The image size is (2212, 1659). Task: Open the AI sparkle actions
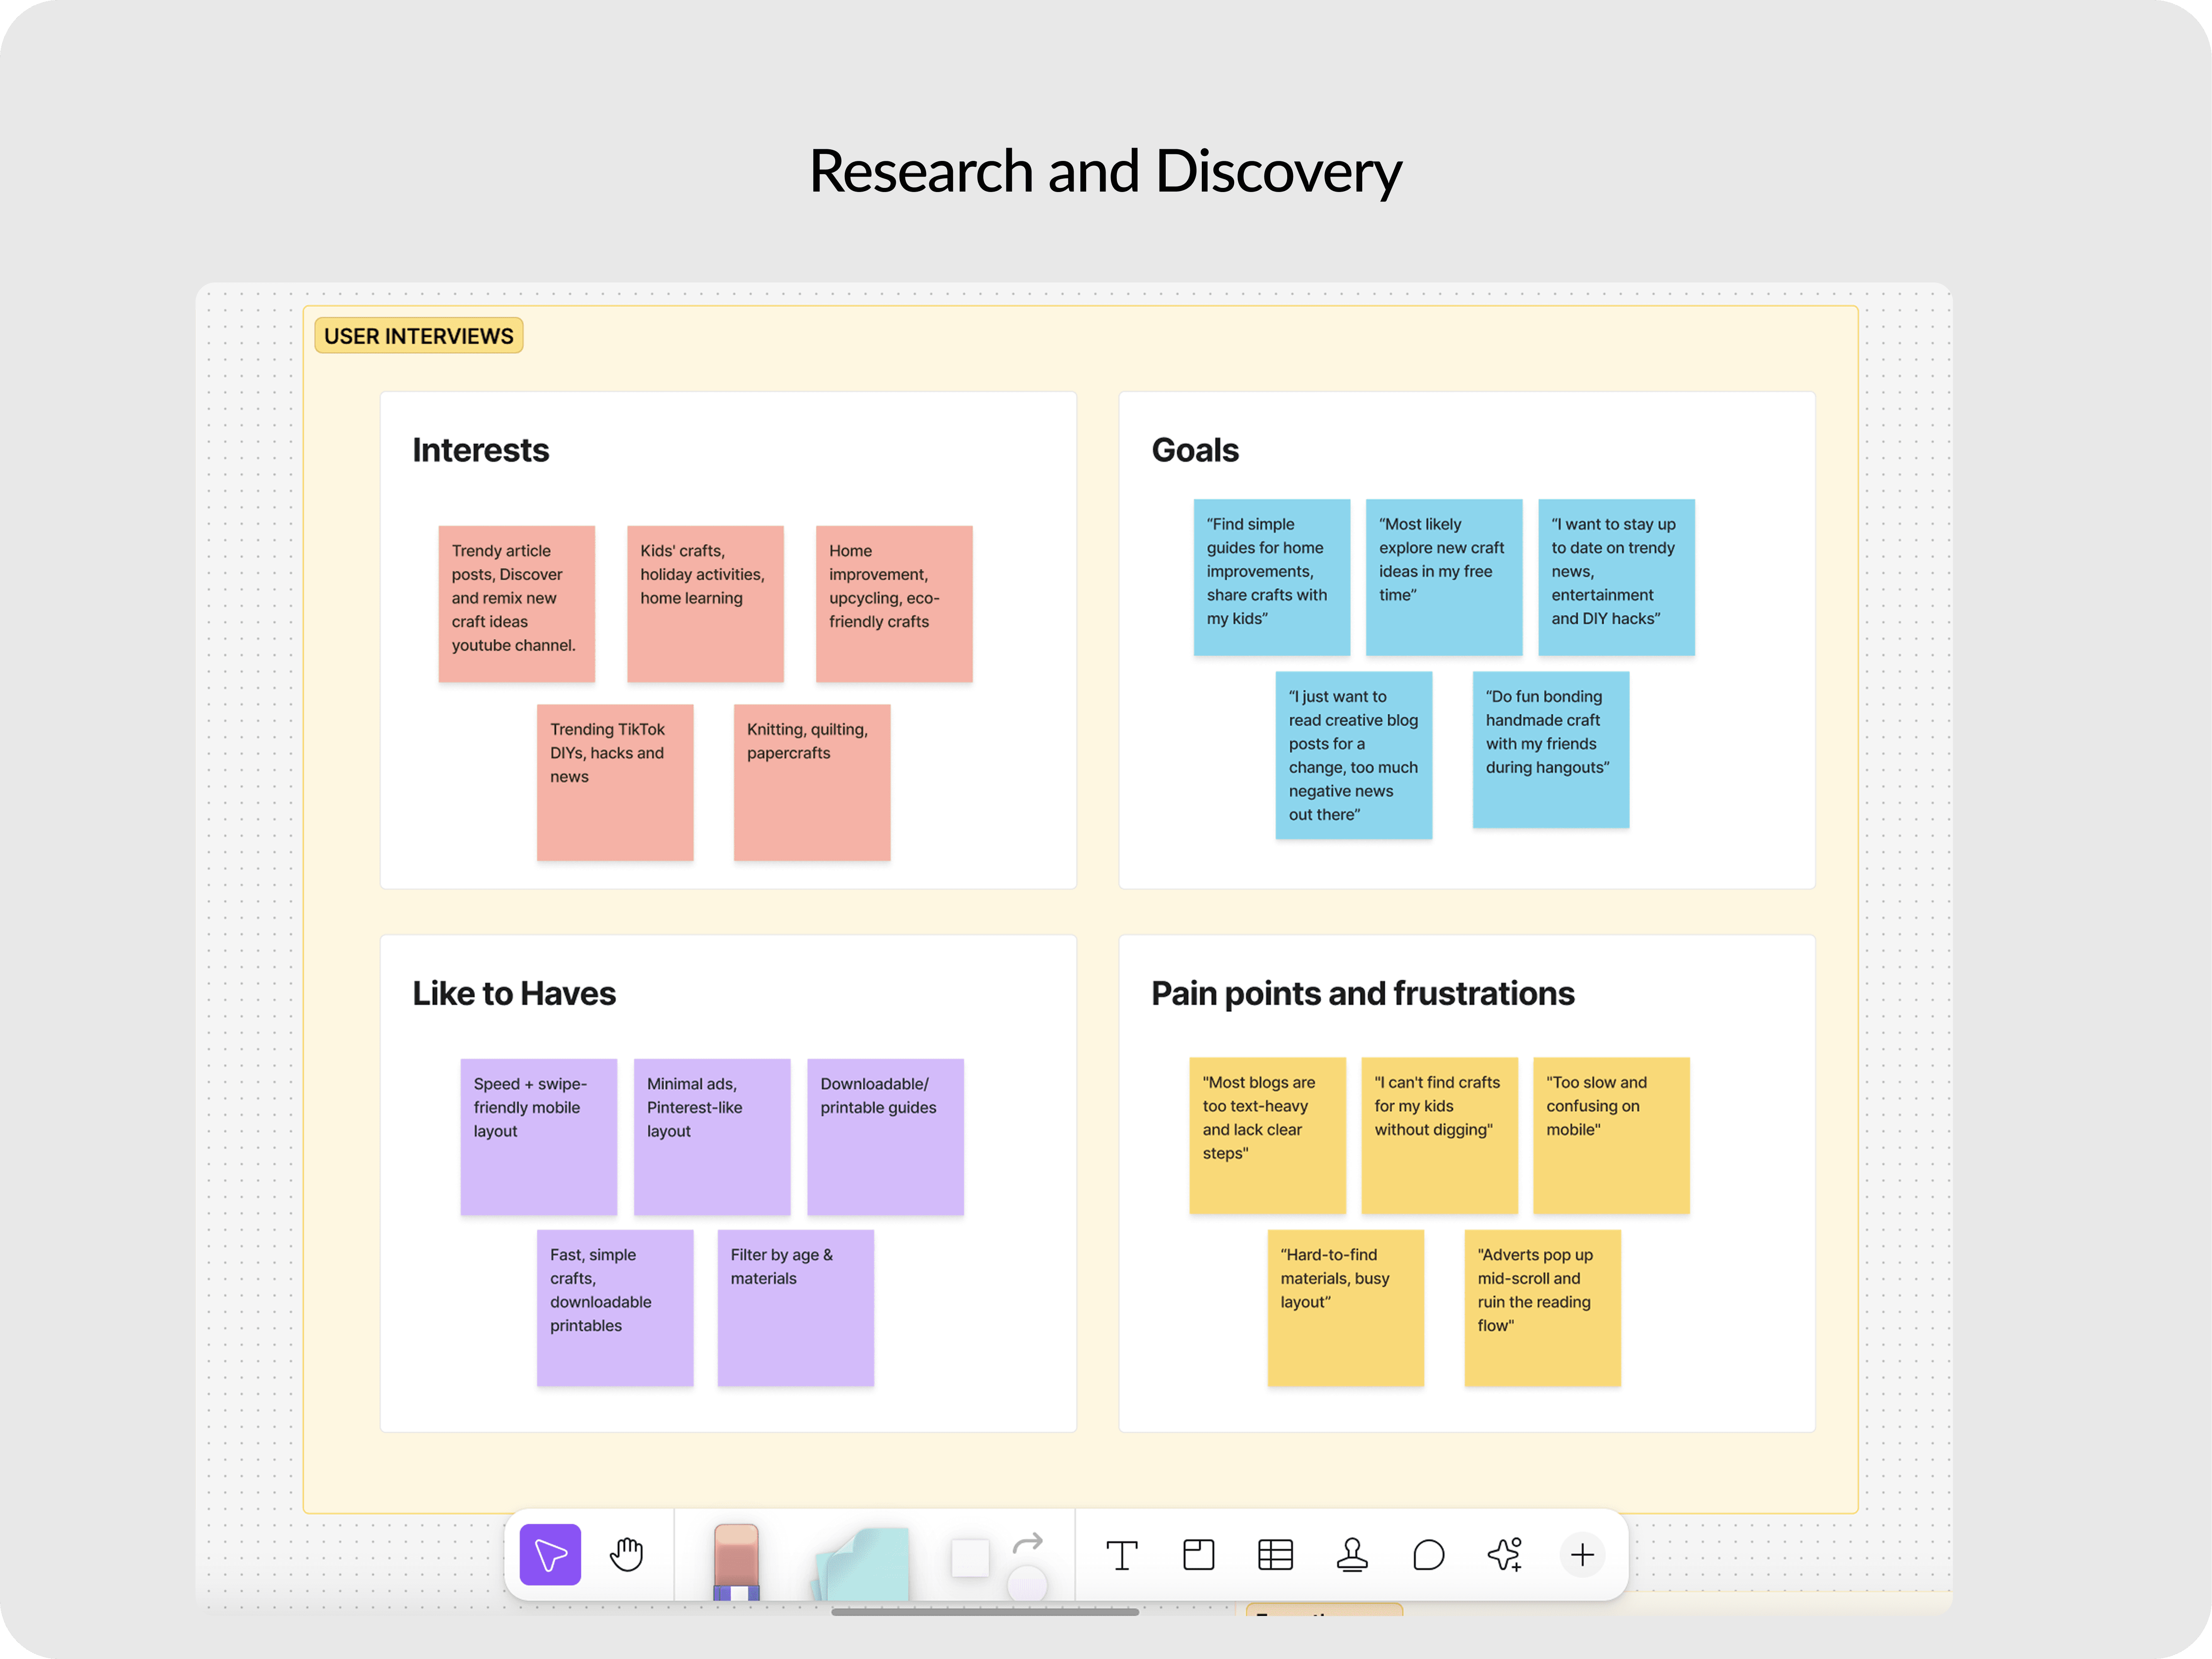coord(1505,1555)
